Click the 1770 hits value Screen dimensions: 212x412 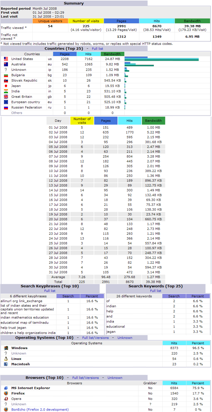130,132
